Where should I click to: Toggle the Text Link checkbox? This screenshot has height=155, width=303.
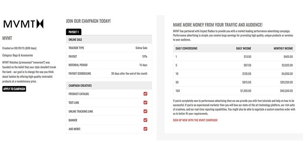tap(145, 102)
